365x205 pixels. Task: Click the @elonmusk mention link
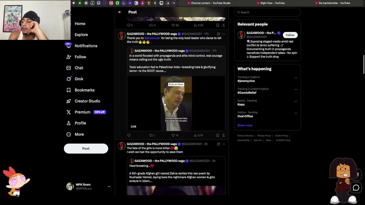tap(152, 38)
